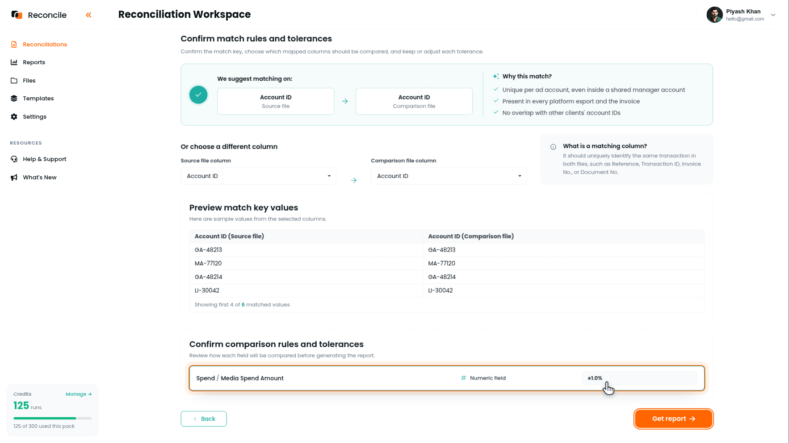
Task: Edit the ±1.0% tolerance field
Action: (639, 378)
